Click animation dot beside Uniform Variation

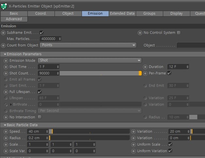[134, 151]
